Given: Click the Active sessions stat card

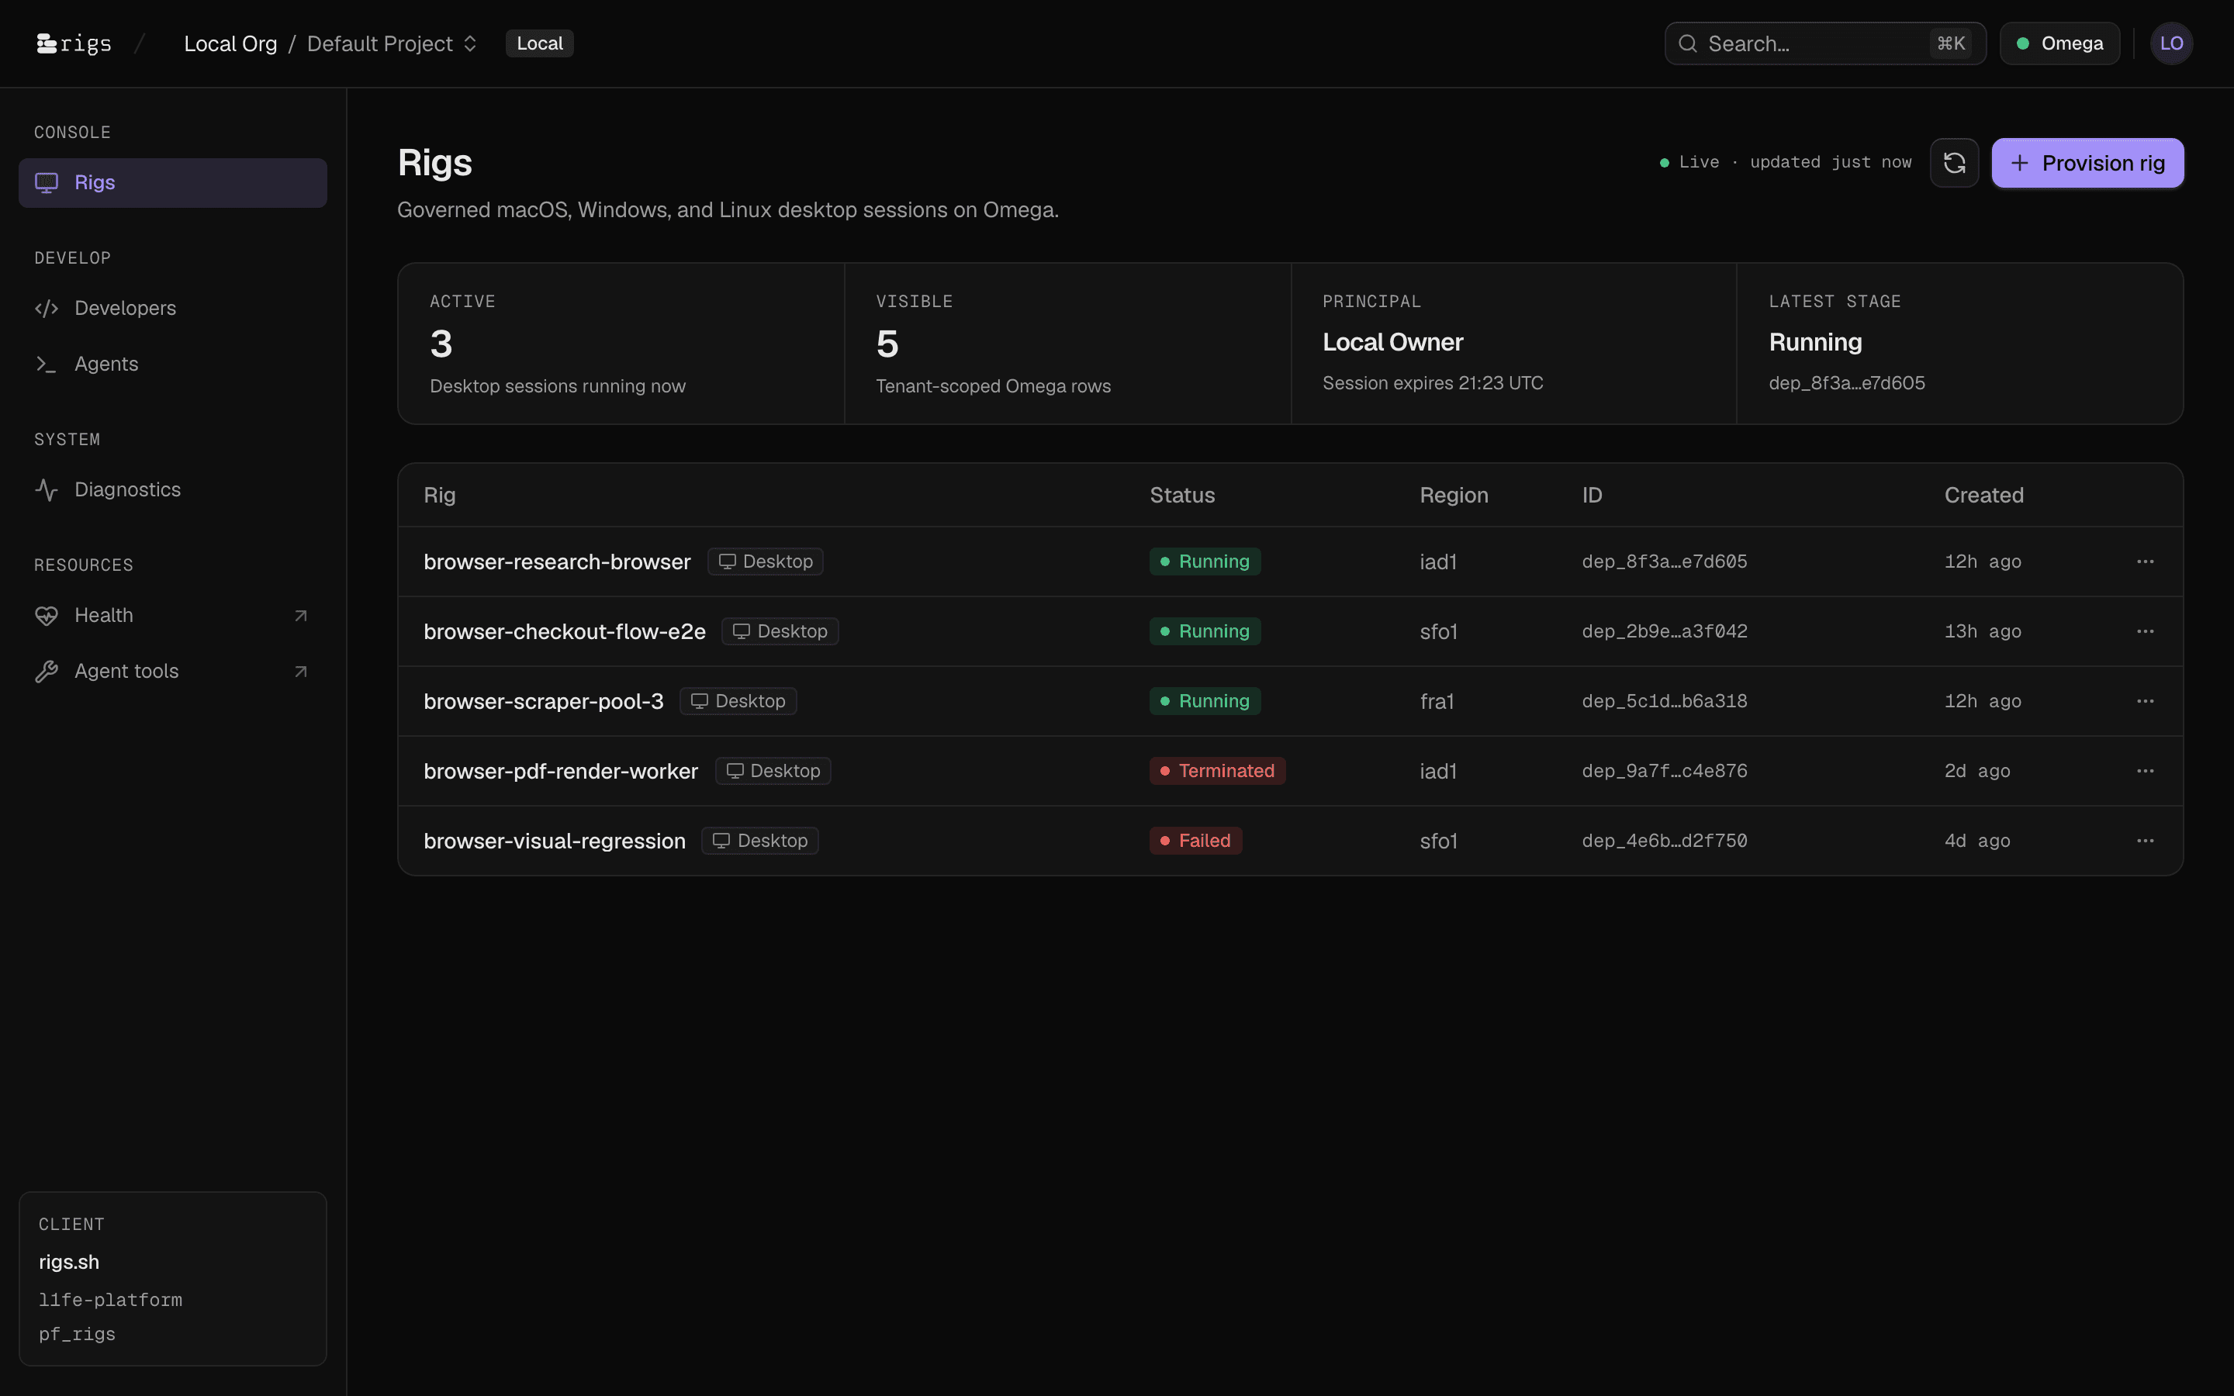Looking at the screenshot, I should (x=621, y=344).
